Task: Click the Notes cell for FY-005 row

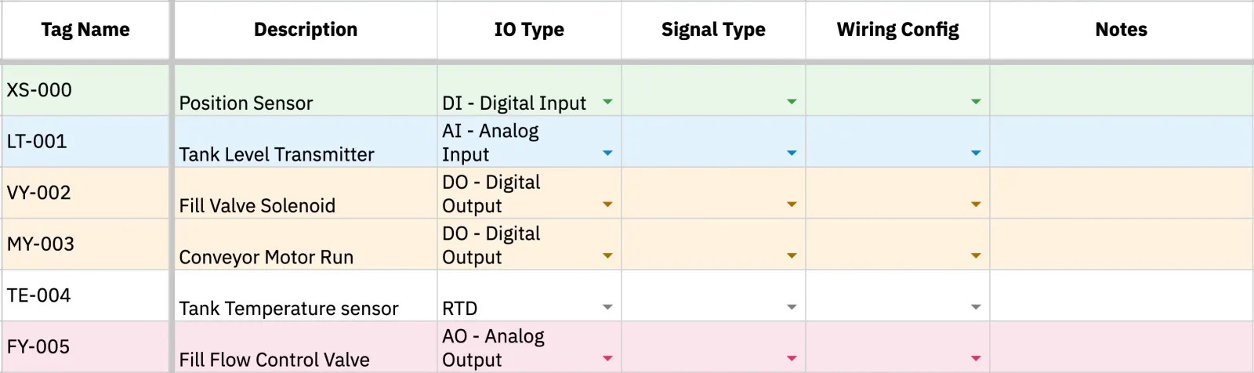Action: 1122,346
